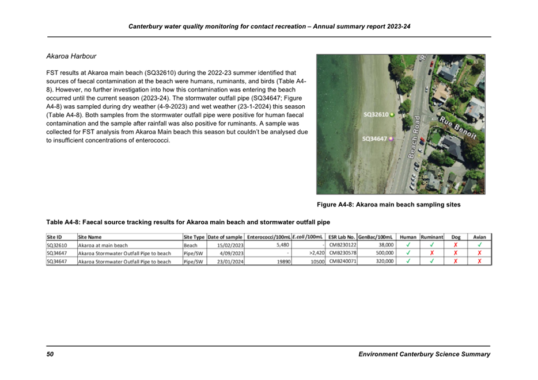Viewport: 538px width, 380px height.
Task: Click the Akaroa main beach aerial photo
Action: pyautogui.click(x=401, y=124)
